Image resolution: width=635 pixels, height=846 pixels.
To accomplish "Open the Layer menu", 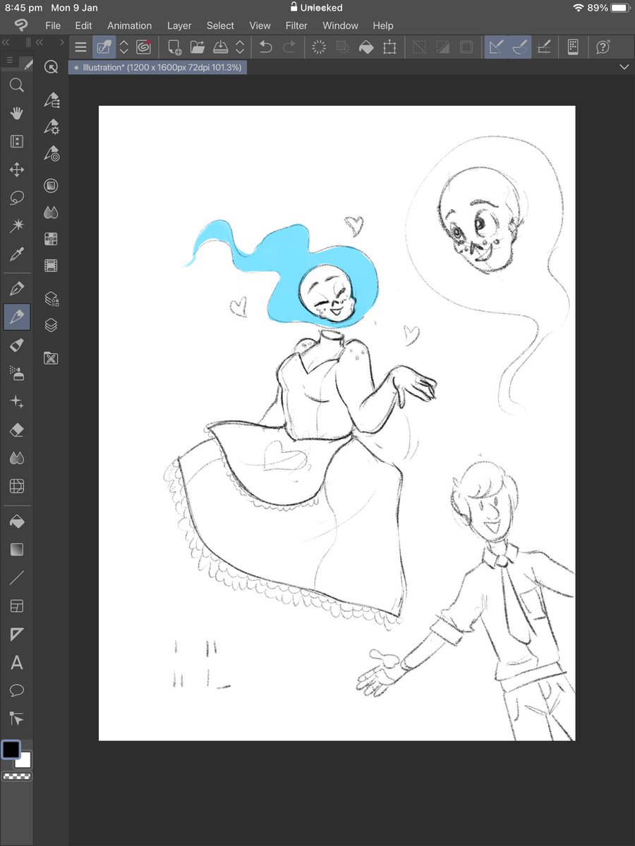I will click(179, 25).
